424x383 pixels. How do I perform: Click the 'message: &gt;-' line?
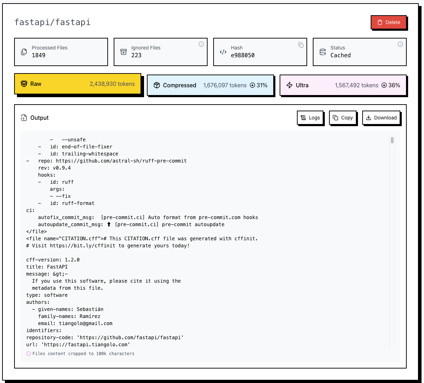pos(47,274)
